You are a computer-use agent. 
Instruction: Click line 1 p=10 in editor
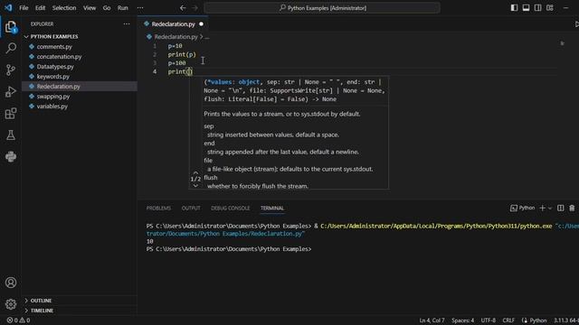pyautogui.click(x=175, y=46)
